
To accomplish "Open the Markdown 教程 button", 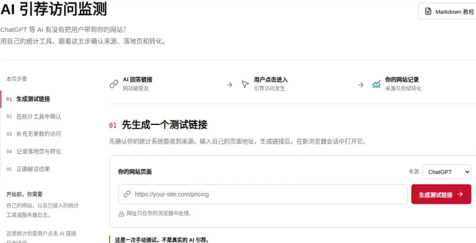I will tap(447, 11).
